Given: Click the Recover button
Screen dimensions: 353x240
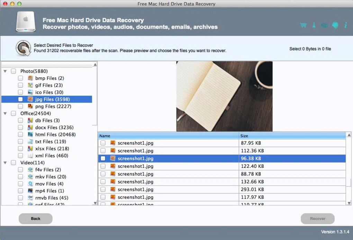Looking at the screenshot, I should click(x=318, y=219).
